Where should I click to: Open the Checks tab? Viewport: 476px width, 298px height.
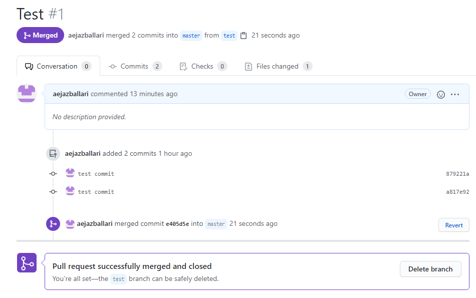click(203, 66)
